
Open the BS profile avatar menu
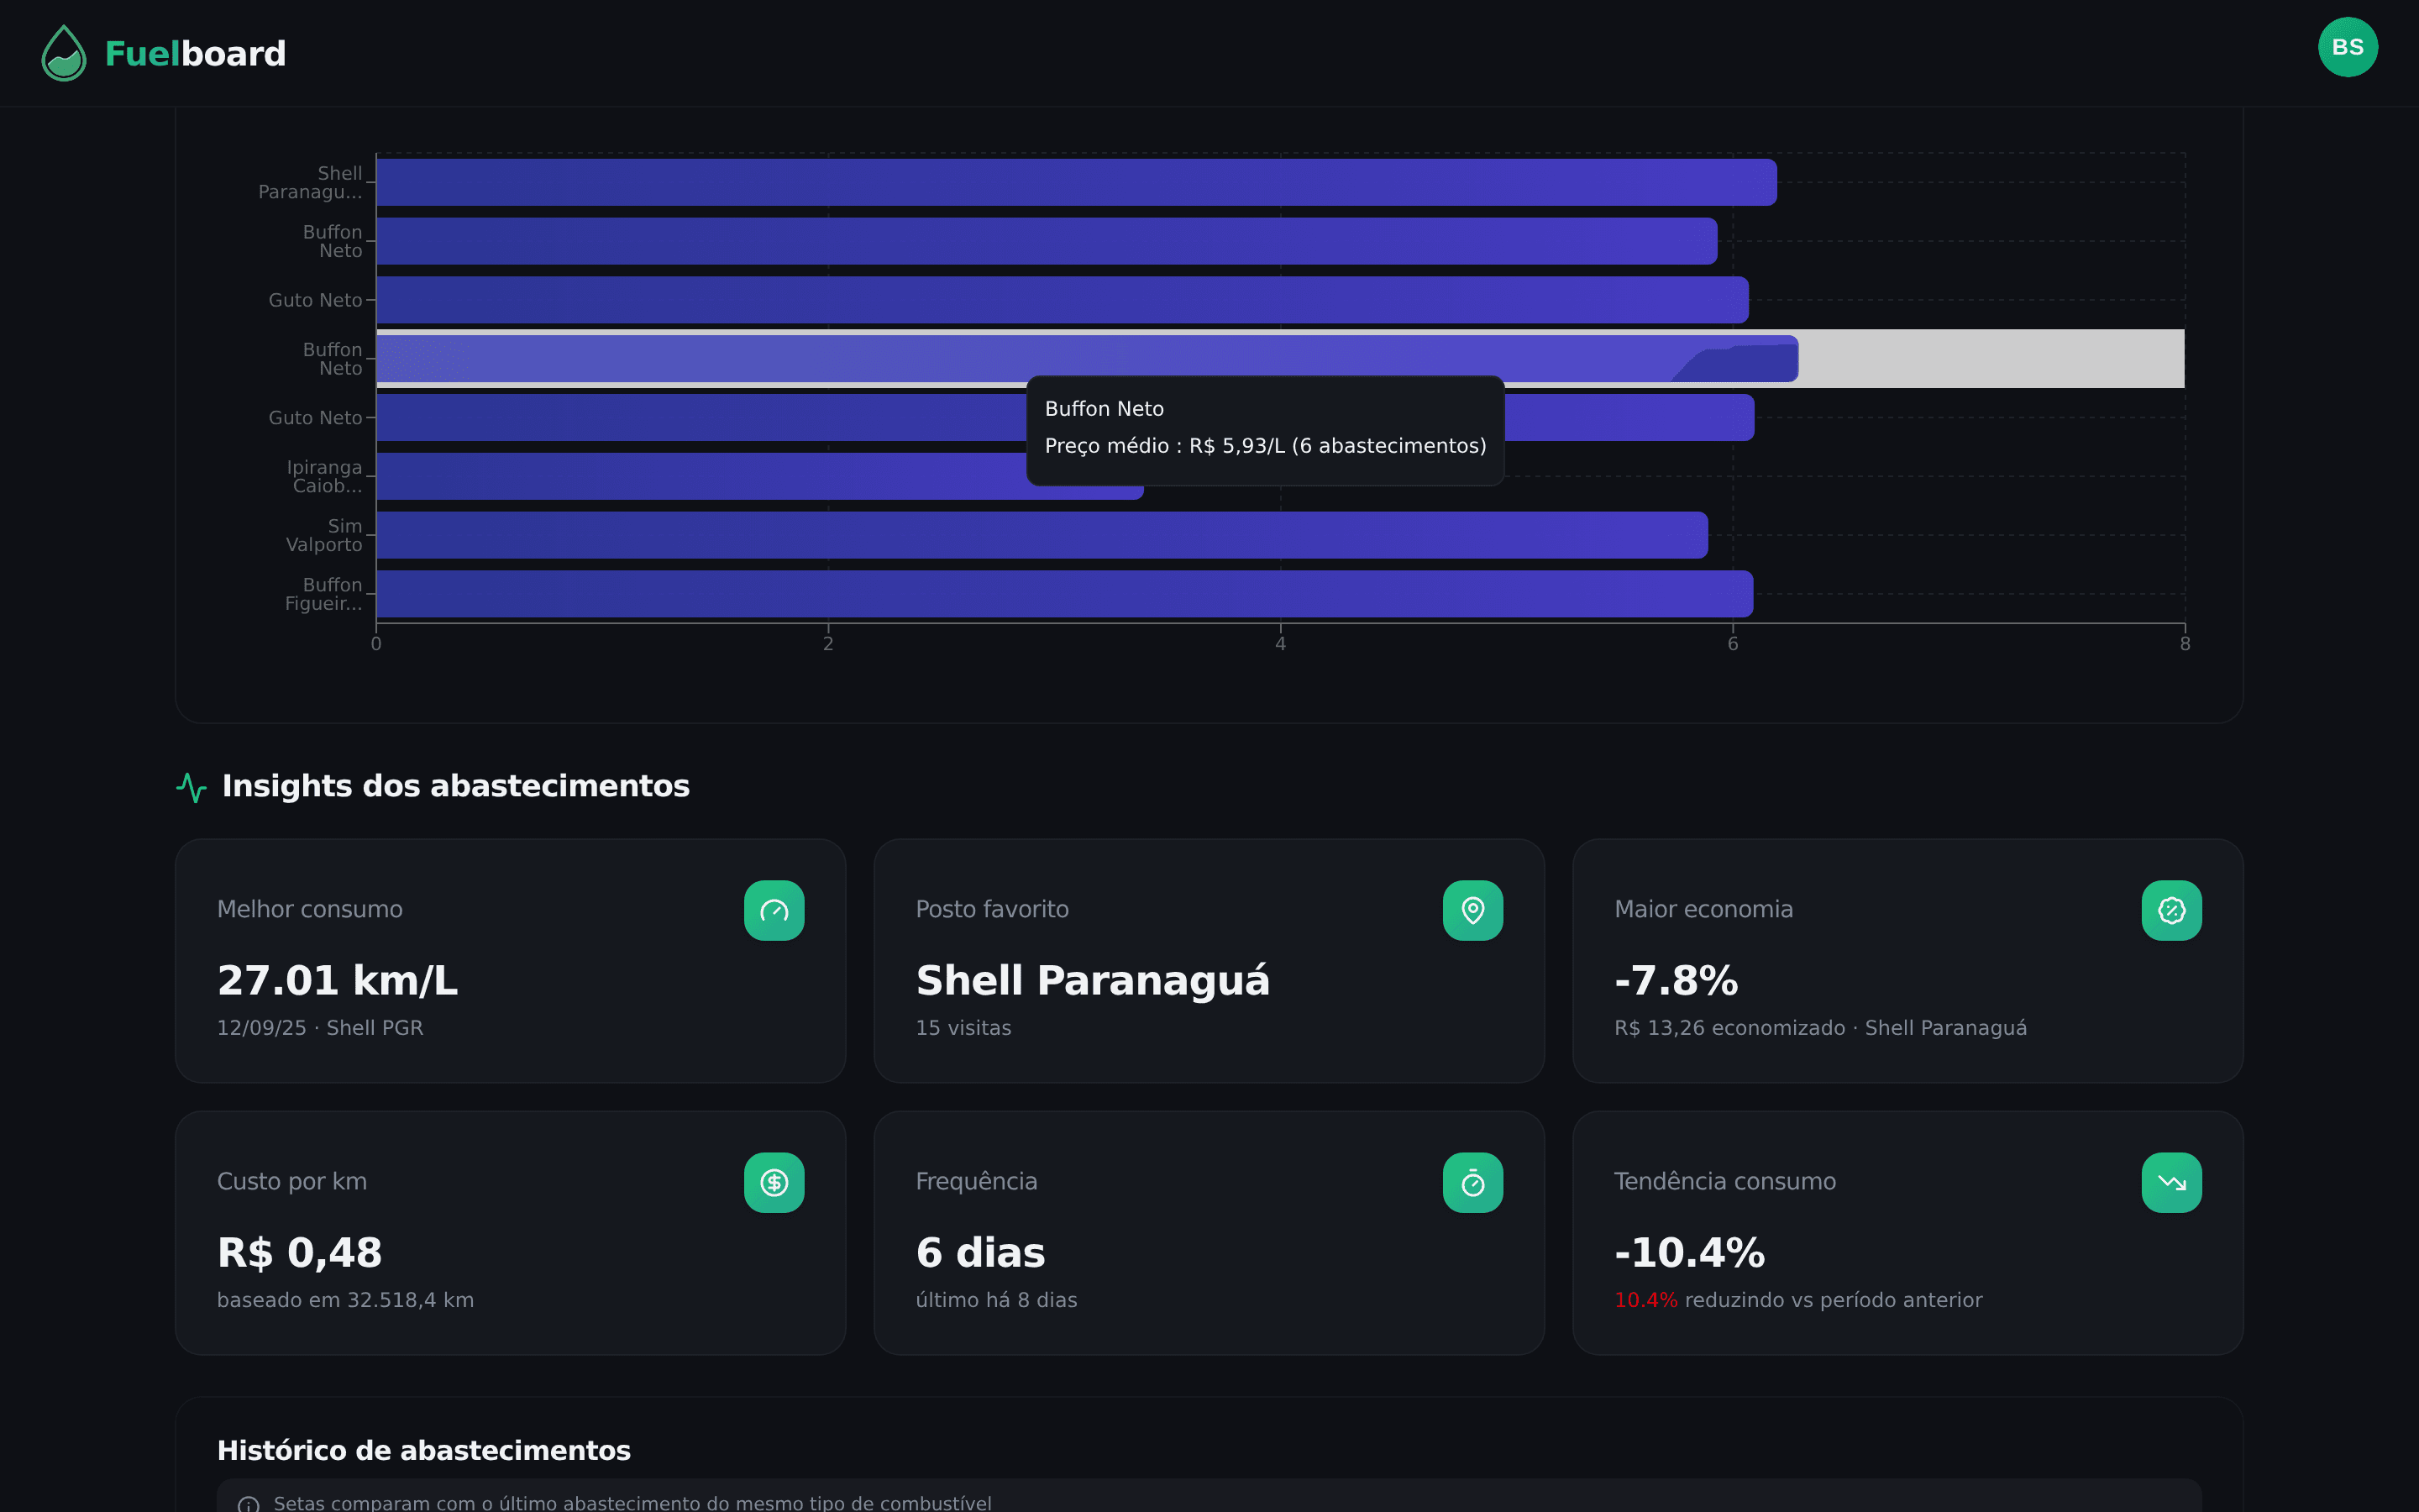(x=2347, y=46)
